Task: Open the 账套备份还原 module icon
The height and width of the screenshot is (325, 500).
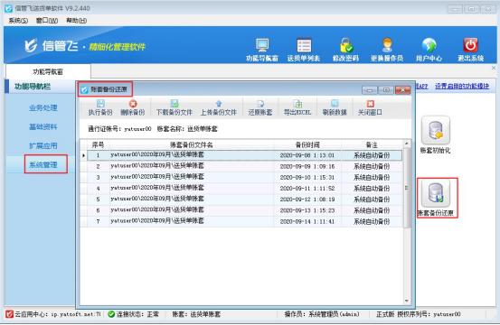Action: tap(436, 193)
